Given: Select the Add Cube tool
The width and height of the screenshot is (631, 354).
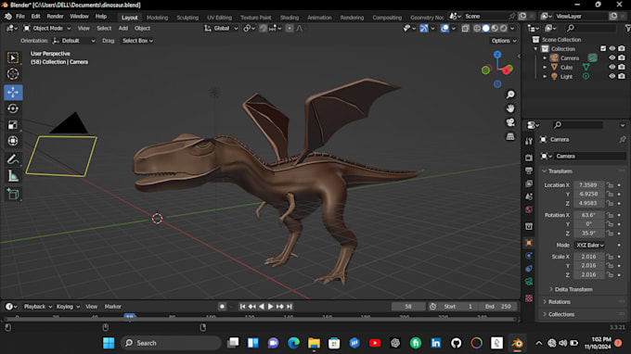Looking at the screenshot, I should [x=13, y=195].
